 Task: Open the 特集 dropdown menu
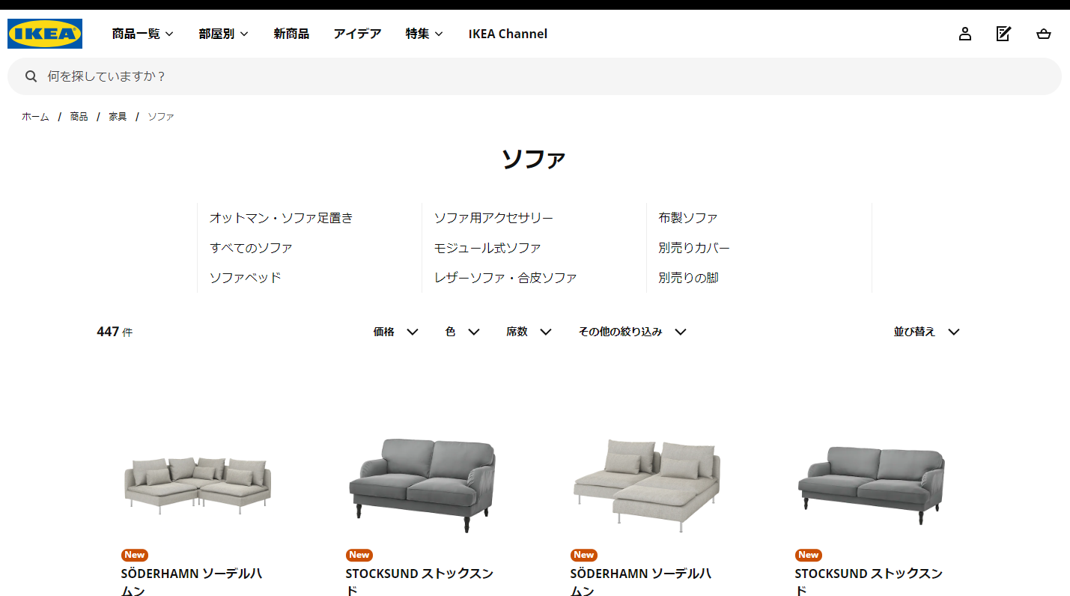[x=425, y=34]
